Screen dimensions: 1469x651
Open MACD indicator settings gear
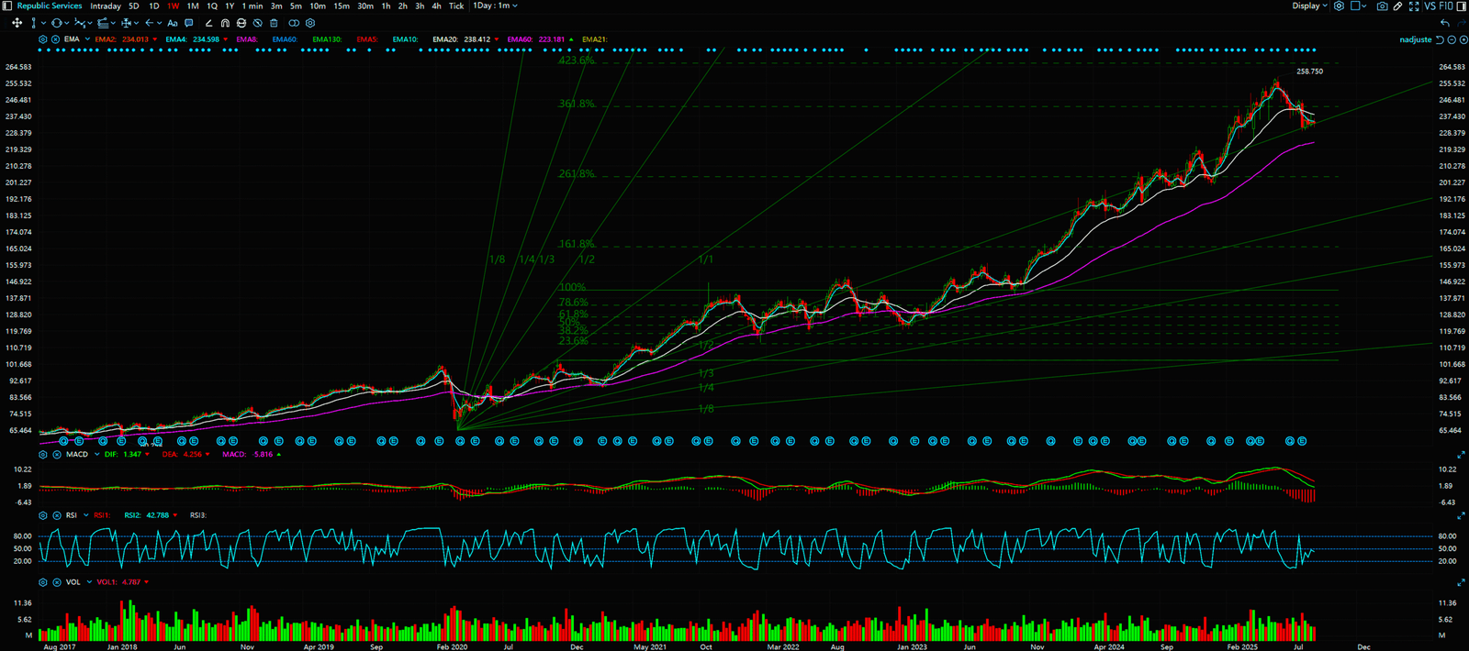click(x=43, y=455)
